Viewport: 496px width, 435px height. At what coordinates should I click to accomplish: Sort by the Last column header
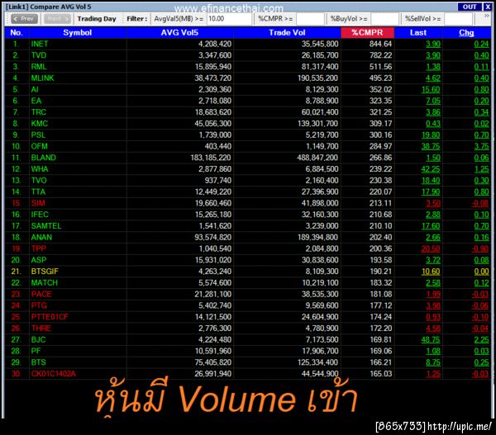[x=418, y=33]
